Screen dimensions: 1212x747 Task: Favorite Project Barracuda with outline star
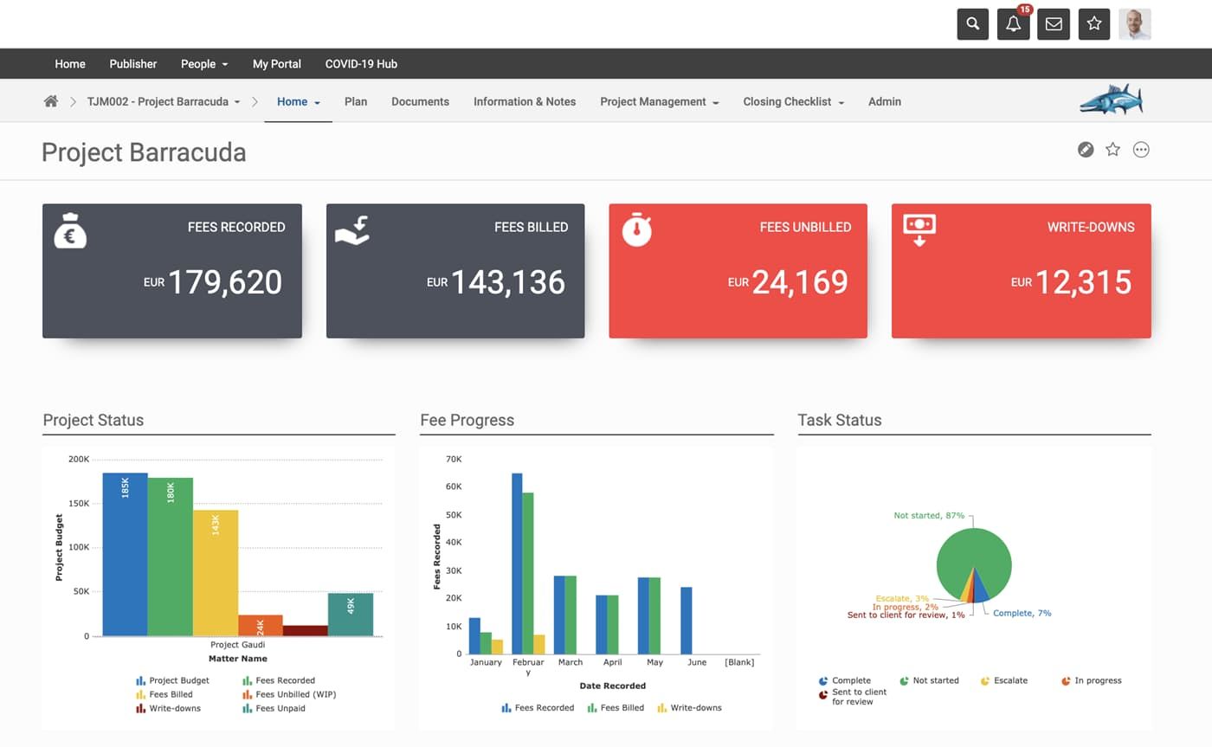(1113, 150)
